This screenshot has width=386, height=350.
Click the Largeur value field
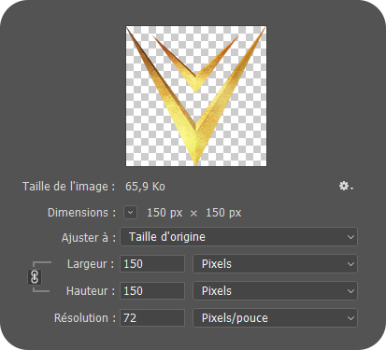click(x=152, y=264)
